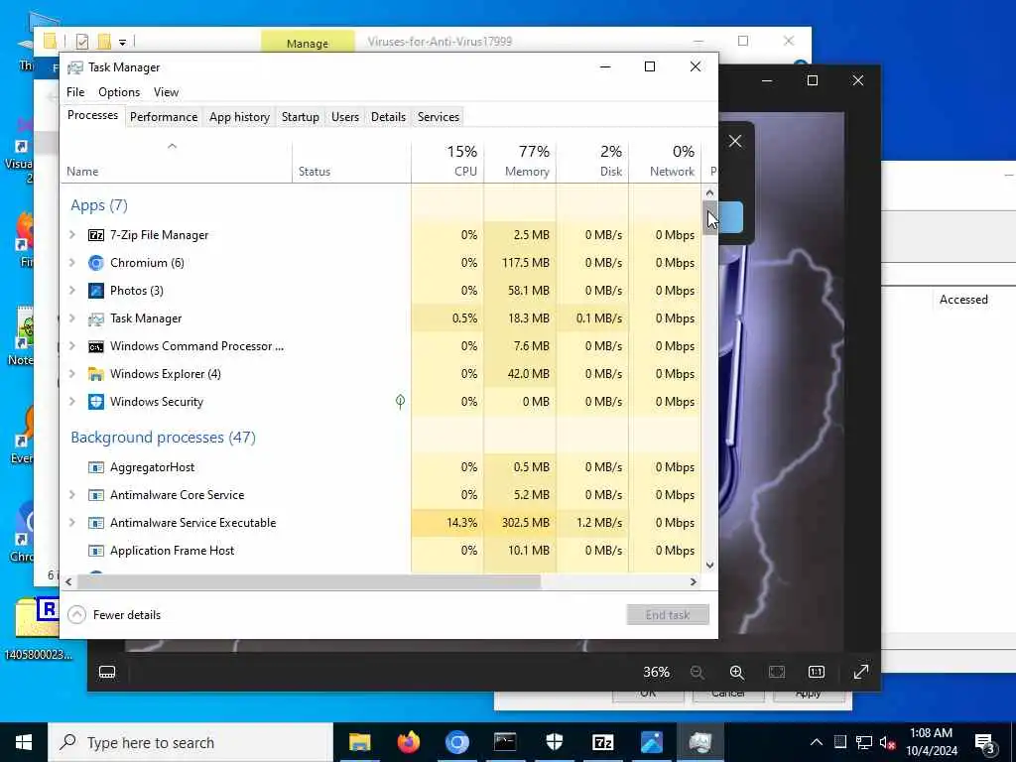Screen dimensions: 1016x762
Task: Open Chromium from the taskbar
Action: (456, 742)
